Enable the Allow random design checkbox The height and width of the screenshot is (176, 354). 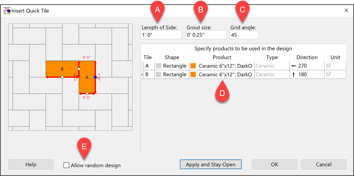click(x=67, y=165)
